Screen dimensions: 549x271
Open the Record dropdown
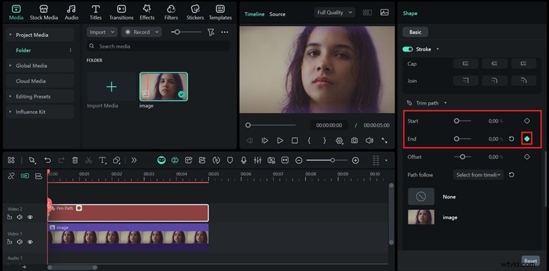pyautogui.click(x=141, y=32)
